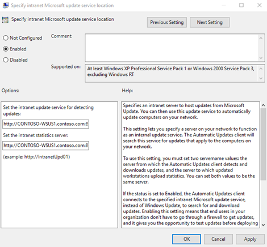267x247 pixels.
Task: Go to Previous Setting
Action: [x=167, y=22]
